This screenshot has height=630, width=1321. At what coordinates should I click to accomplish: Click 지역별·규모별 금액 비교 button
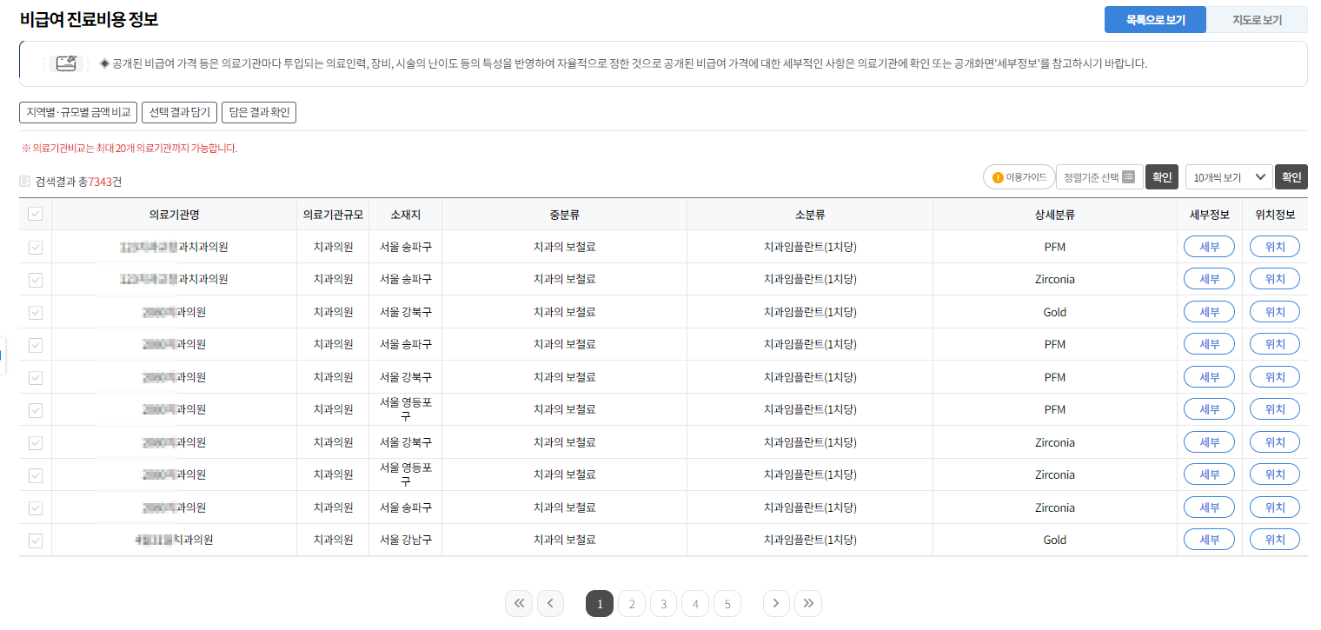click(78, 112)
